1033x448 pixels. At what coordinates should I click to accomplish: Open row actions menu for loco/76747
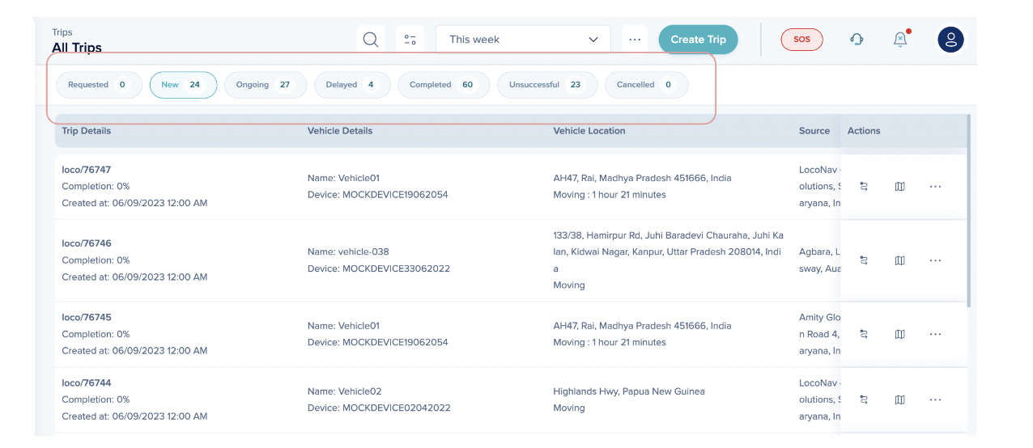click(x=935, y=187)
